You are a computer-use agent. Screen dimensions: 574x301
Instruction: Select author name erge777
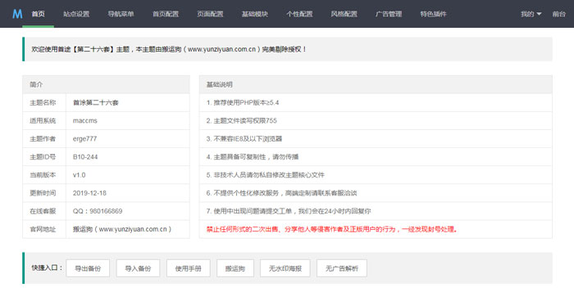[x=85, y=139]
